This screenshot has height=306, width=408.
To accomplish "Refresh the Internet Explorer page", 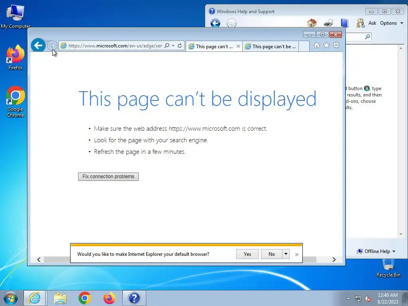I will [x=180, y=45].
